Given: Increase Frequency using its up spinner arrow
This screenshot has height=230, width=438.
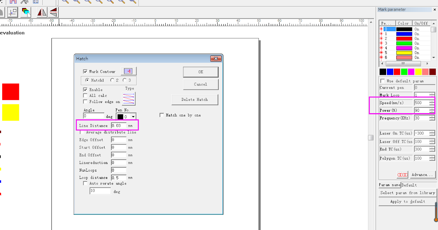Looking at the screenshot, I should coord(432,116).
